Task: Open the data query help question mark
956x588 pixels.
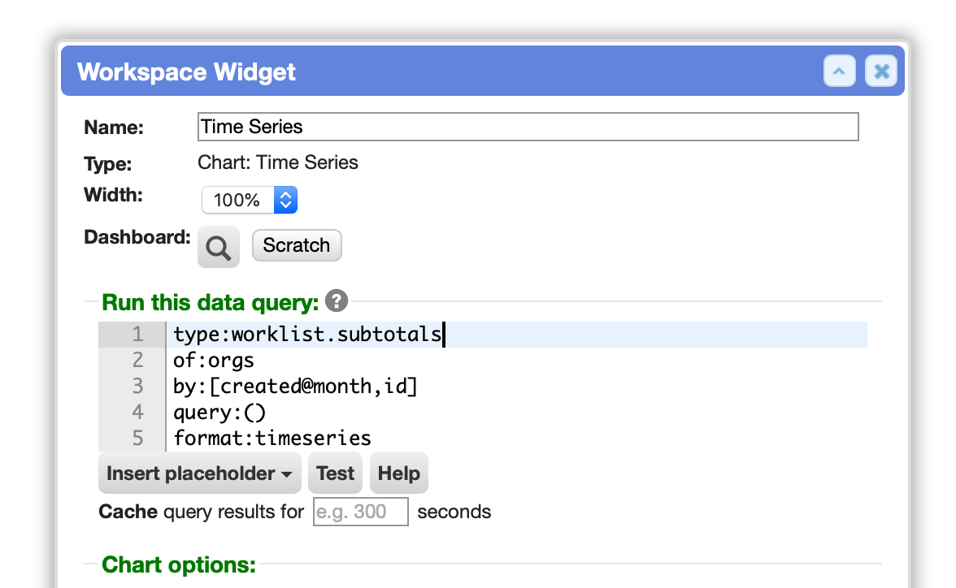Action: click(336, 300)
